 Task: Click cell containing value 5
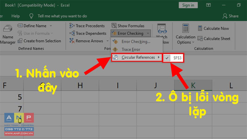click(x=12, y=97)
